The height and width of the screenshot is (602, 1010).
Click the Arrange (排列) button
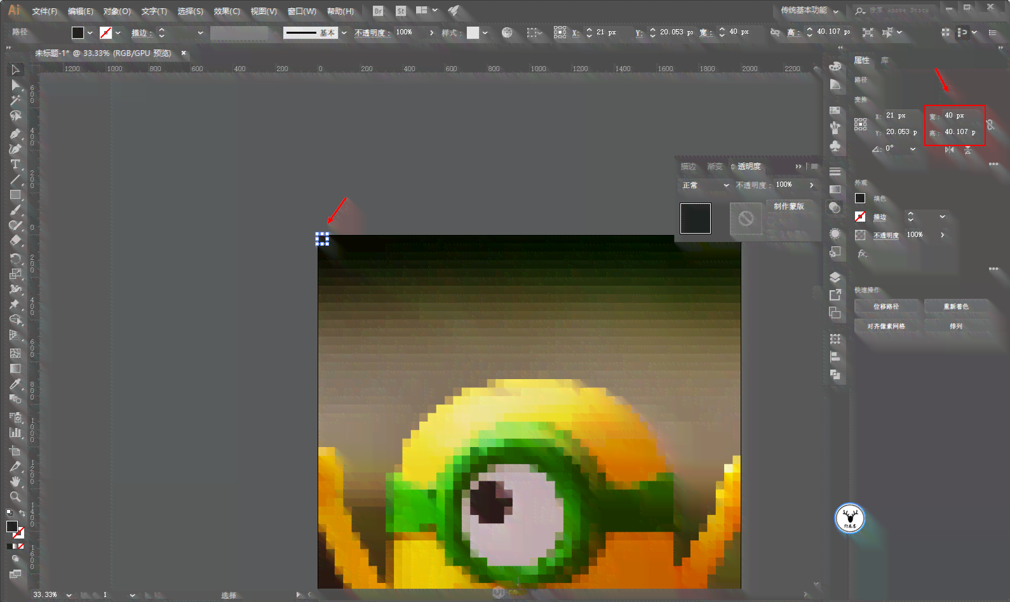pyautogui.click(x=956, y=326)
